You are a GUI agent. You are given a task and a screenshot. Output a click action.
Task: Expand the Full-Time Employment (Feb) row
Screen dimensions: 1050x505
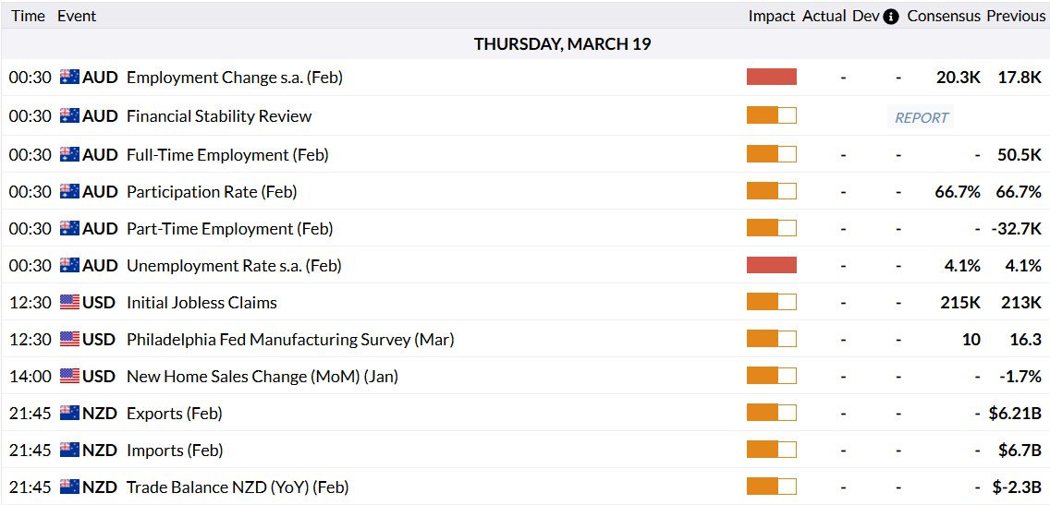pyautogui.click(x=227, y=155)
